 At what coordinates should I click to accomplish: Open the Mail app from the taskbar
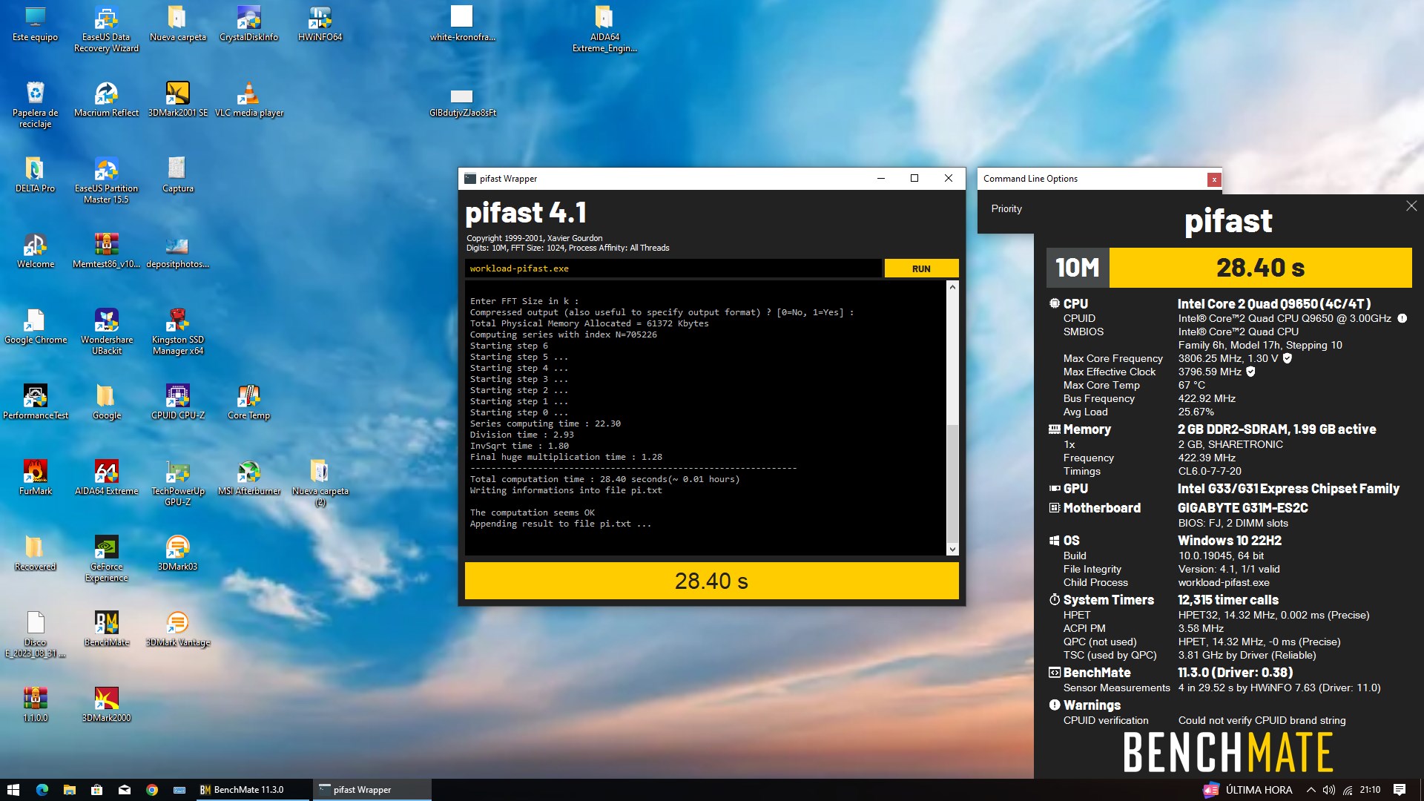tap(124, 790)
